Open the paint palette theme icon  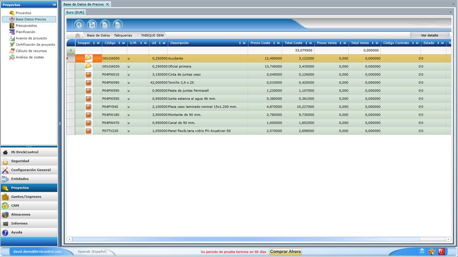click(432, 251)
